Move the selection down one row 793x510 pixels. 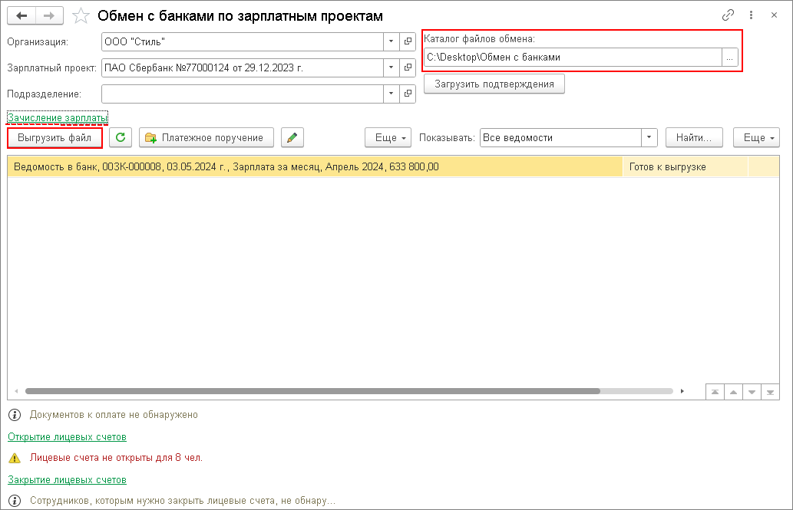point(752,392)
